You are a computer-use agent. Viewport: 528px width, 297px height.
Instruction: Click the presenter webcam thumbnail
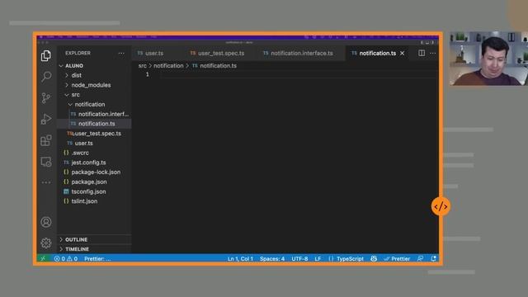click(x=488, y=59)
